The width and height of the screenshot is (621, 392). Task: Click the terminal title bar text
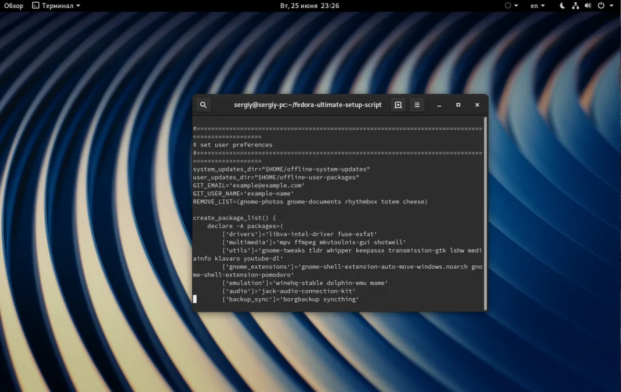point(308,105)
